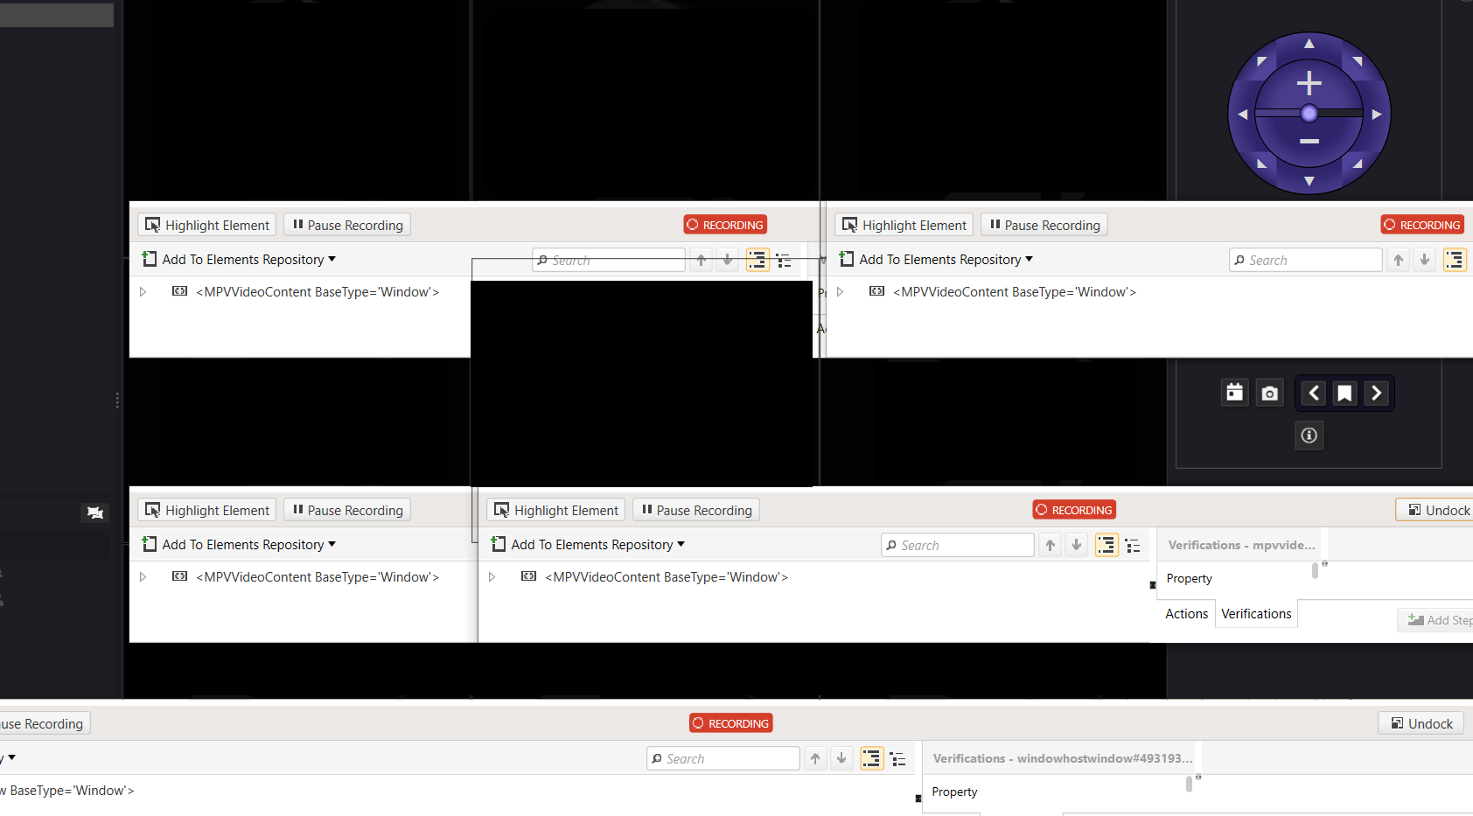Add a bookmark using the bookmark icon

click(x=1344, y=394)
